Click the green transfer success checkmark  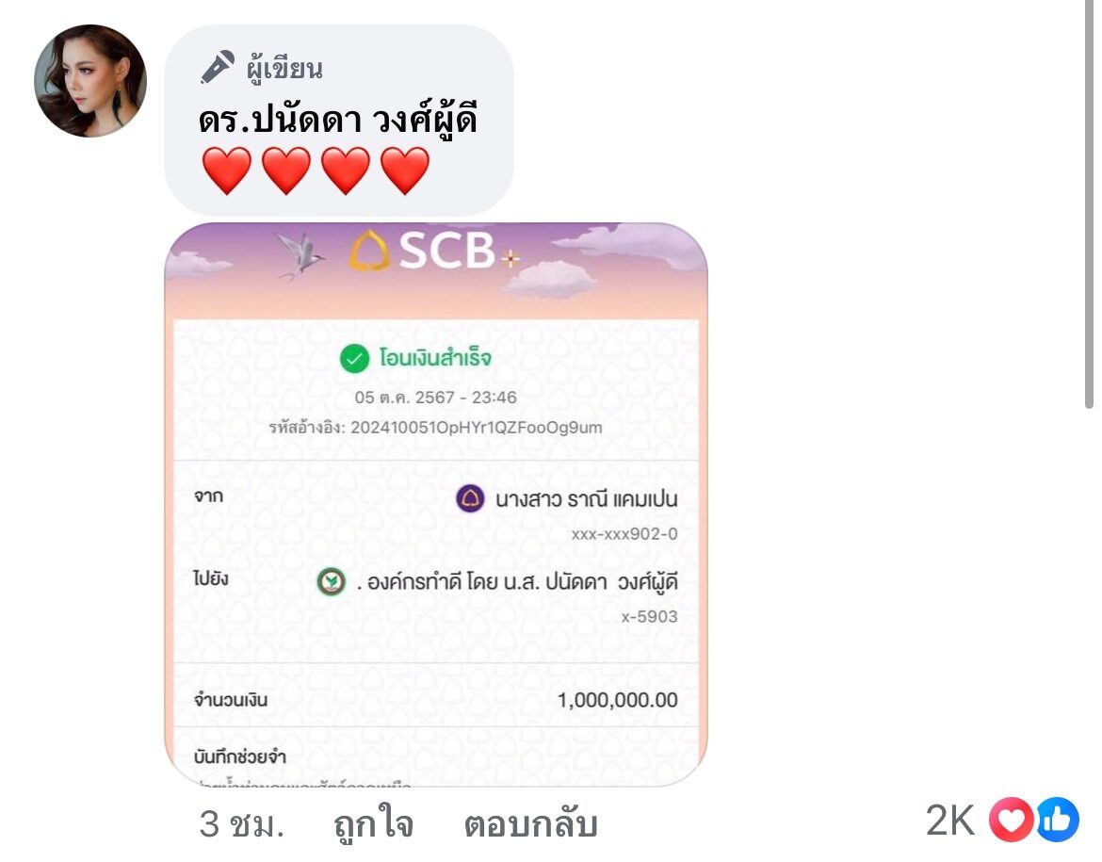354,359
